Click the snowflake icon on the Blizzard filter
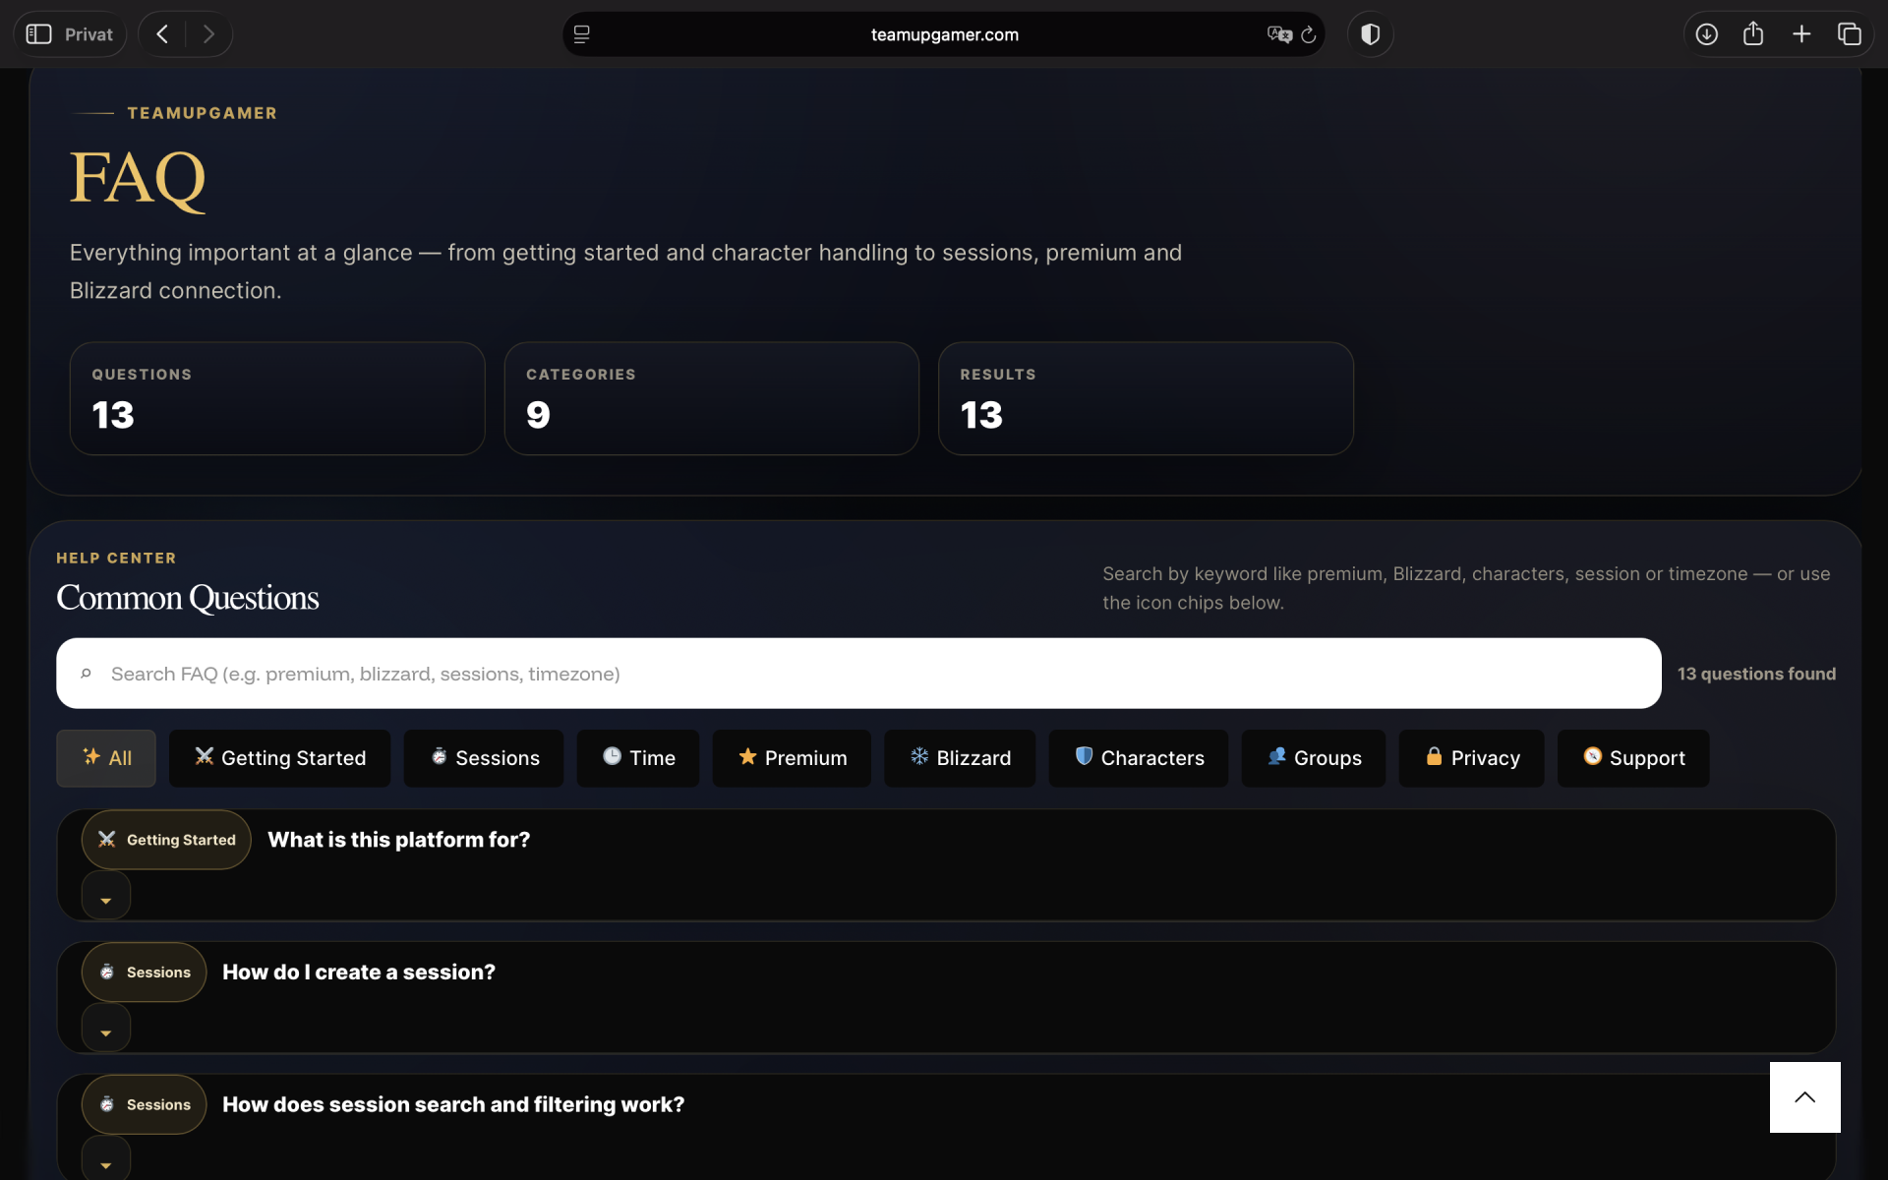Image resolution: width=1888 pixels, height=1180 pixels. [x=919, y=757]
